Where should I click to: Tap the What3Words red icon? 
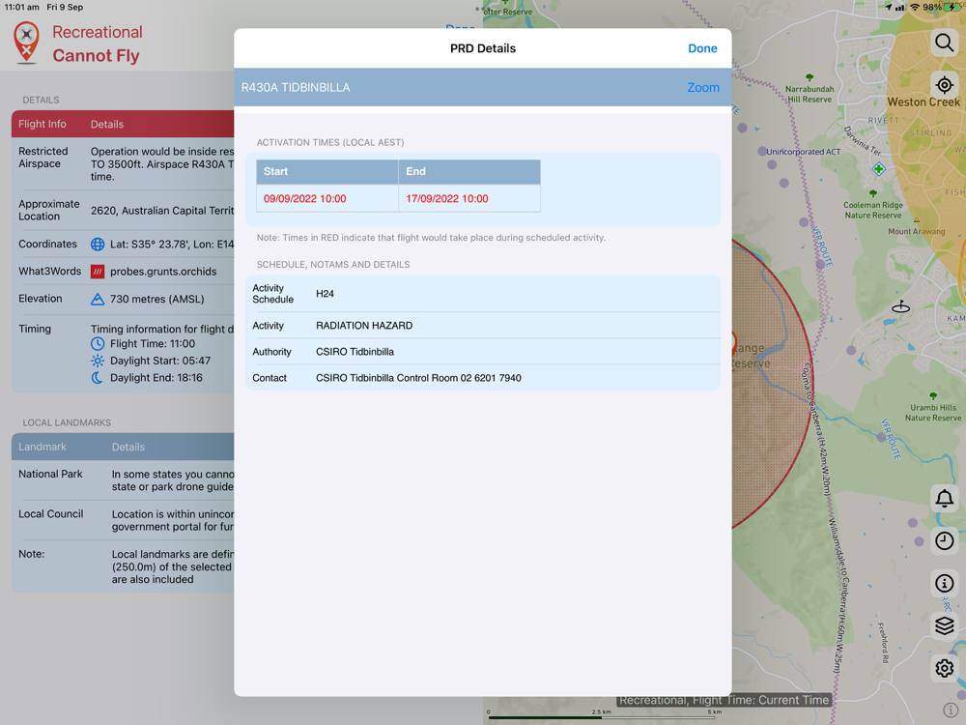(x=98, y=272)
